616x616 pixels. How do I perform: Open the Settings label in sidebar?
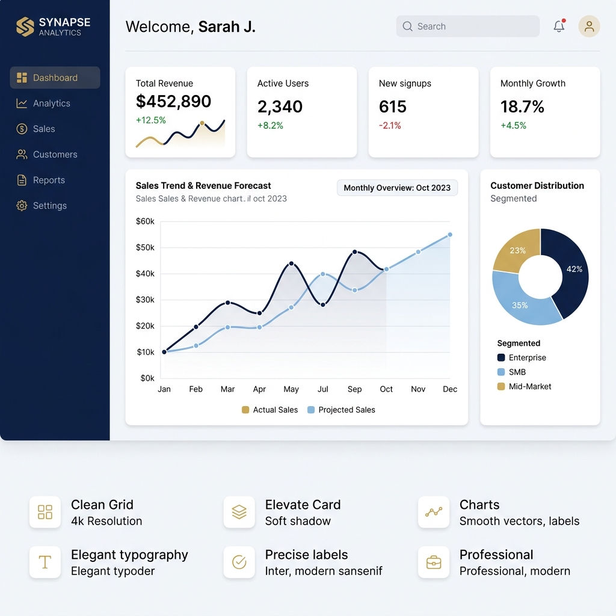[x=50, y=206]
